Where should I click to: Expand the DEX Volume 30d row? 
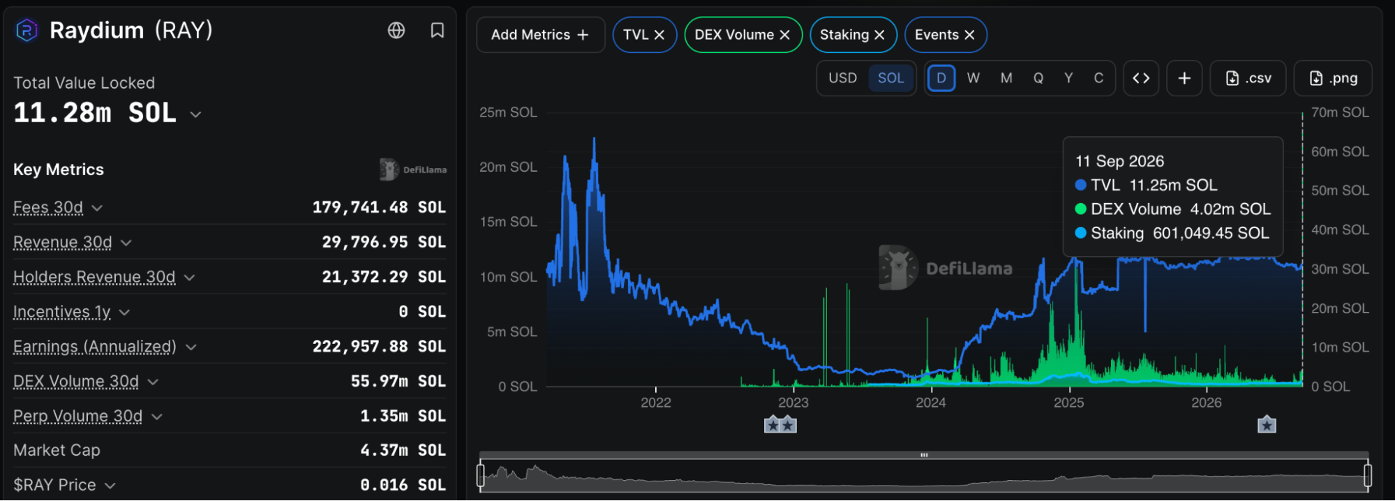tap(154, 382)
